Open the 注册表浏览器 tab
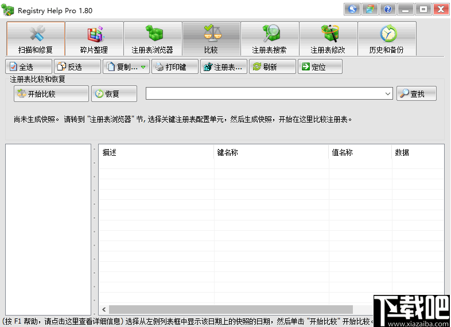The image size is (451, 327). pos(153,39)
